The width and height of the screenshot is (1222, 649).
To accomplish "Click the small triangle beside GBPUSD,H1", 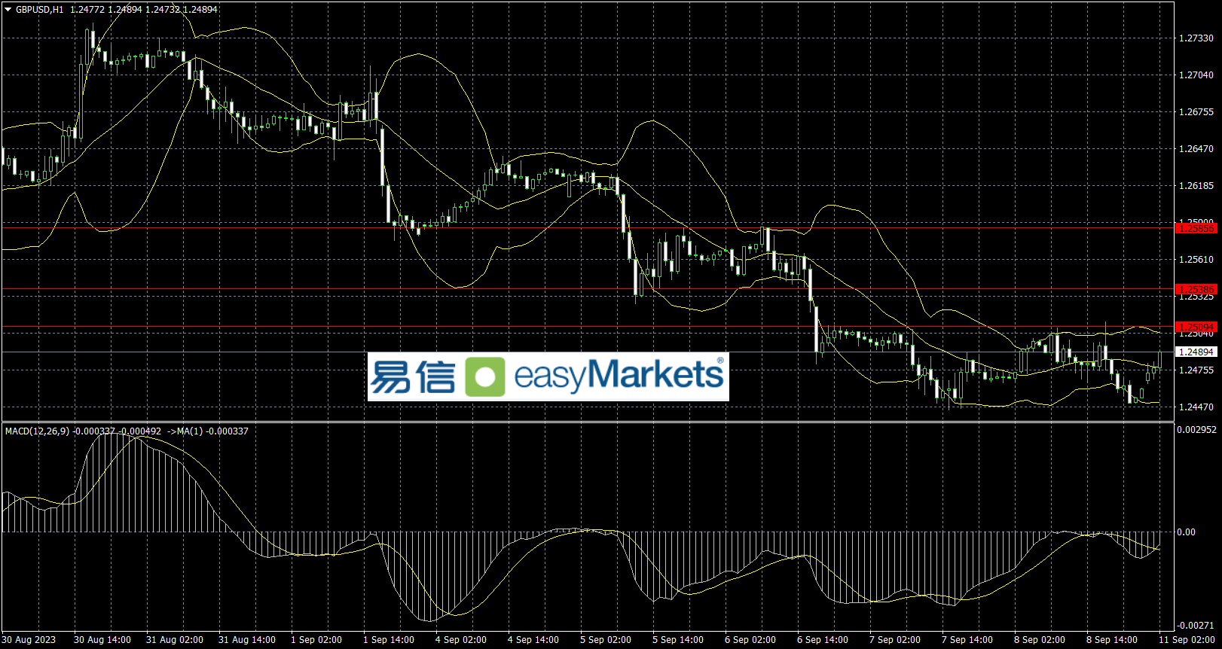I will [8, 10].
